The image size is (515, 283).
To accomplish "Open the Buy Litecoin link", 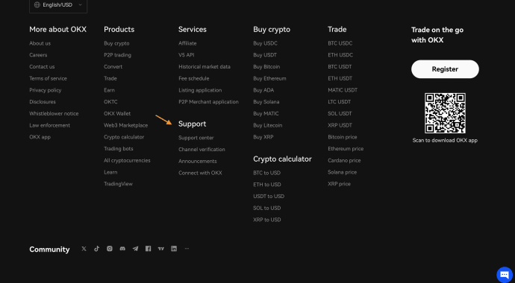I will coord(268,125).
